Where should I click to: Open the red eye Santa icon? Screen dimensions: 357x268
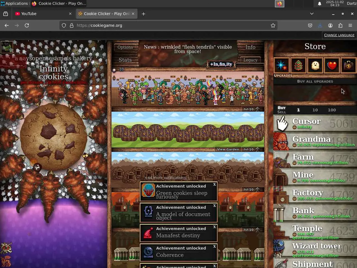(6, 248)
